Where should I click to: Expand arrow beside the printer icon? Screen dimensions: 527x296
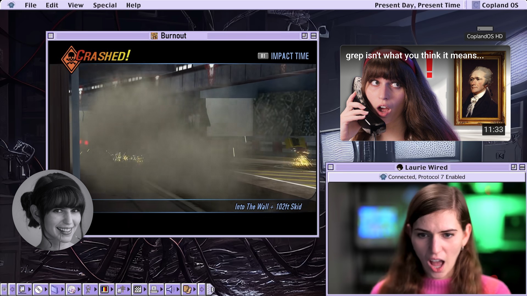(161, 289)
